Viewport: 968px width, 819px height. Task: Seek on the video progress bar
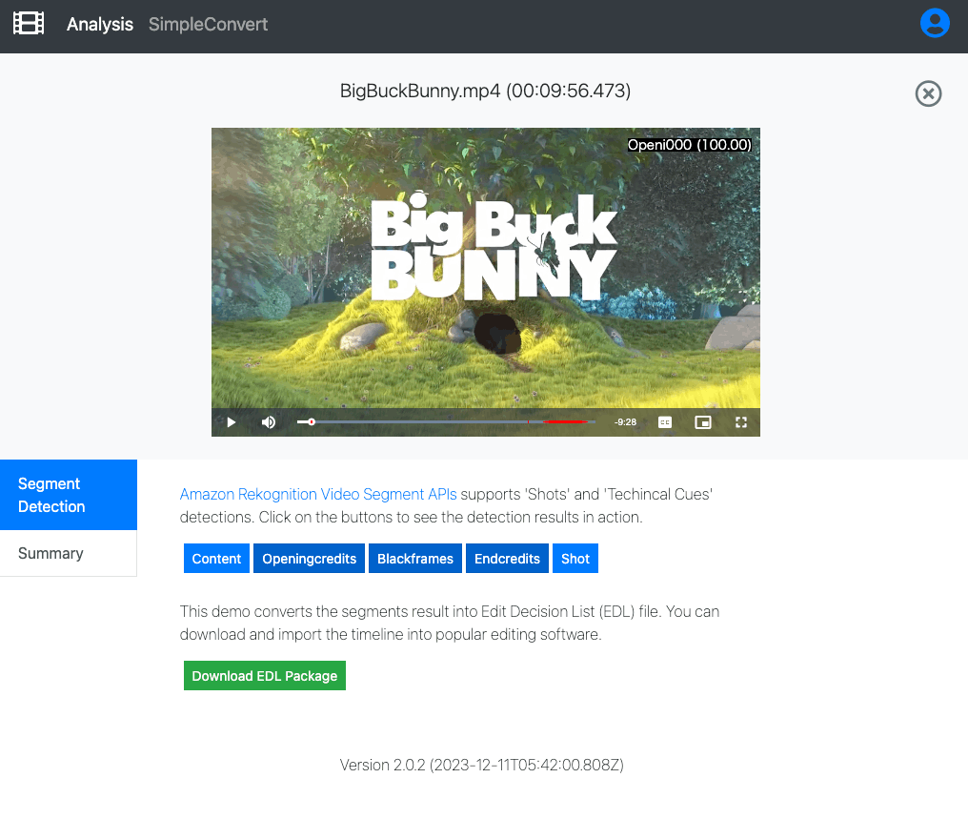pos(446,421)
